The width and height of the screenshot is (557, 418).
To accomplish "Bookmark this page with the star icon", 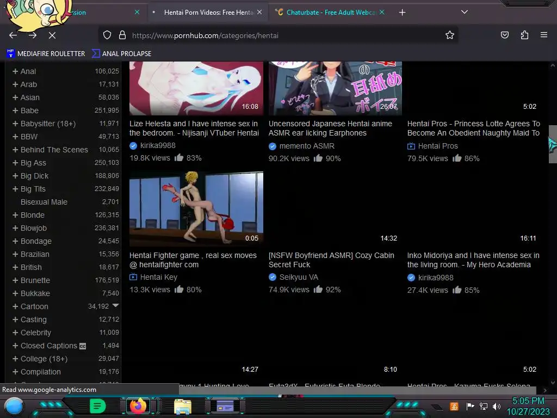I will click(x=450, y=35).
